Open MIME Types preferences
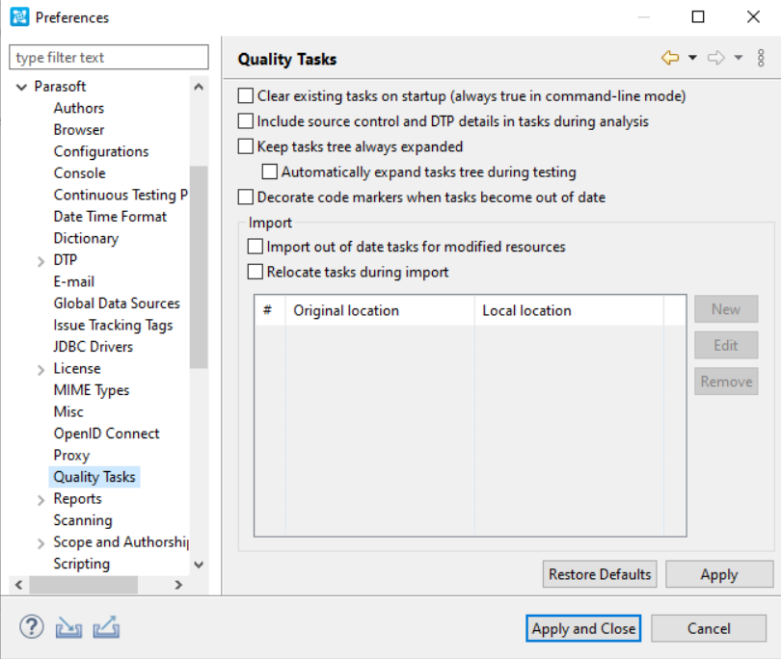Viewport: 781px width, 659px height. [92, 390]
